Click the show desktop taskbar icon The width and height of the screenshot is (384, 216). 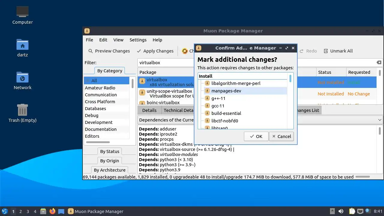(61, 211)
